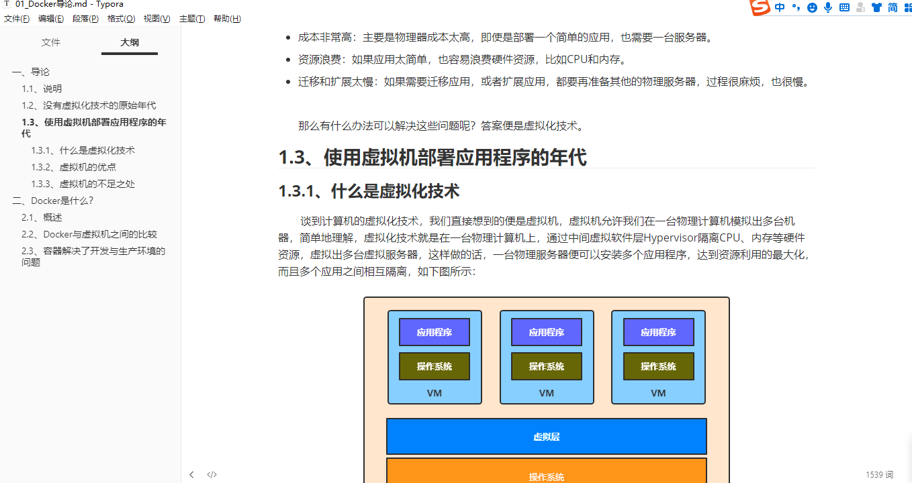This screenshot has height=483, width=912.
Task: Click the Typora title bar icon
Action: tap(7, 5)
